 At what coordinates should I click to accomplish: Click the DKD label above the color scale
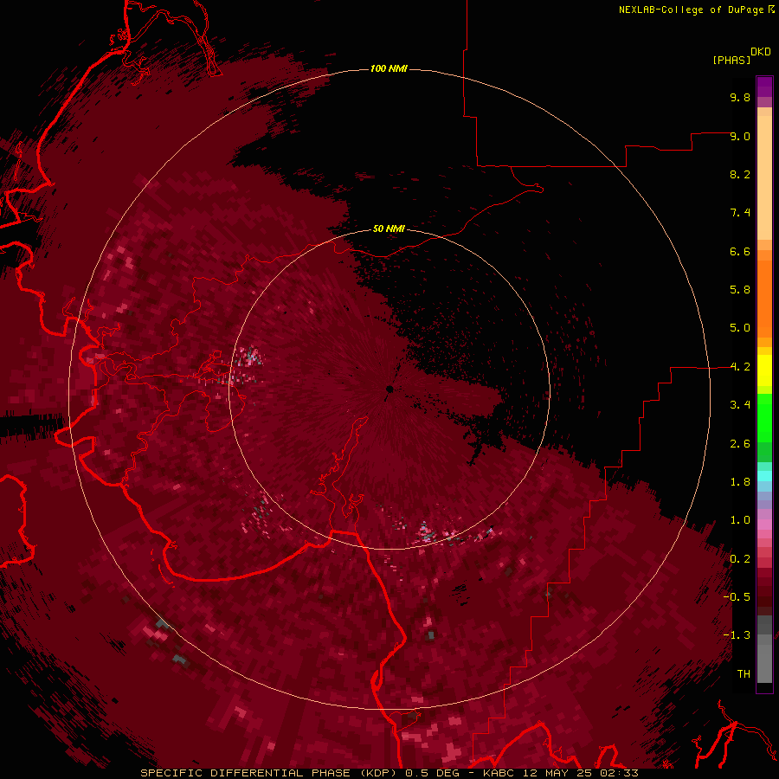coord(760,52)
